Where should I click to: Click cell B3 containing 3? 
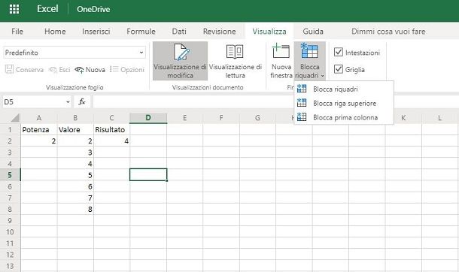(75, 153)
